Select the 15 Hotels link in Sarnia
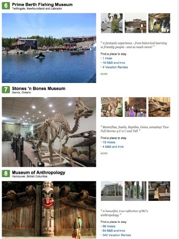 click(x=109, y=142)
